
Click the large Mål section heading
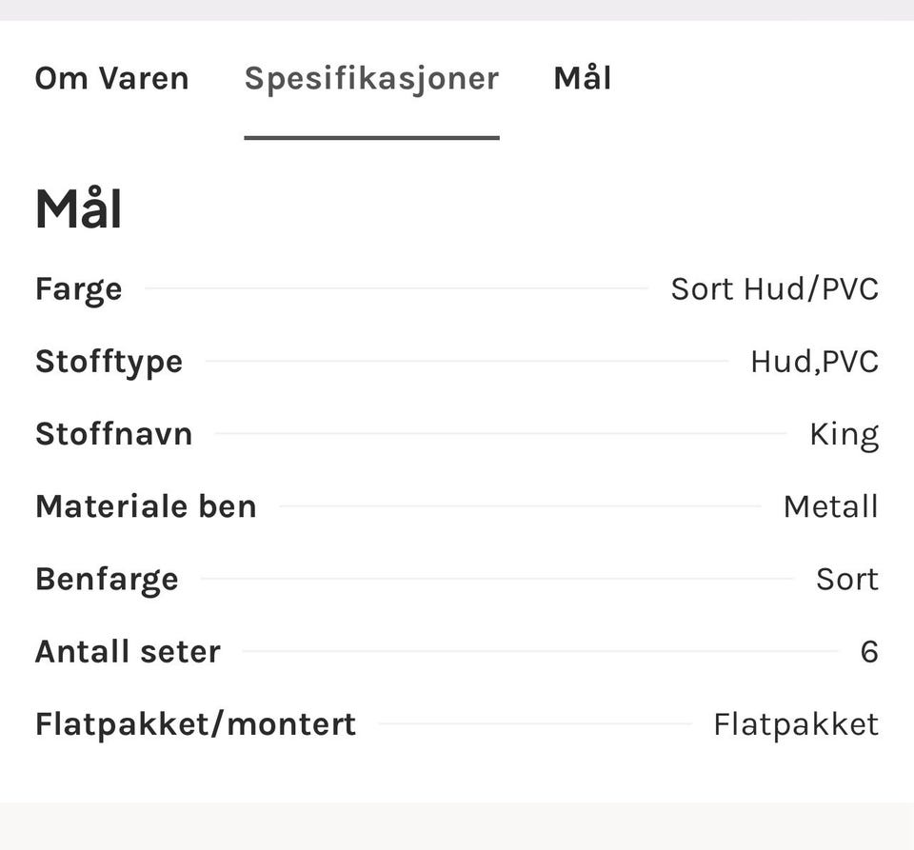pyautogui.click(x=79, y=209)
